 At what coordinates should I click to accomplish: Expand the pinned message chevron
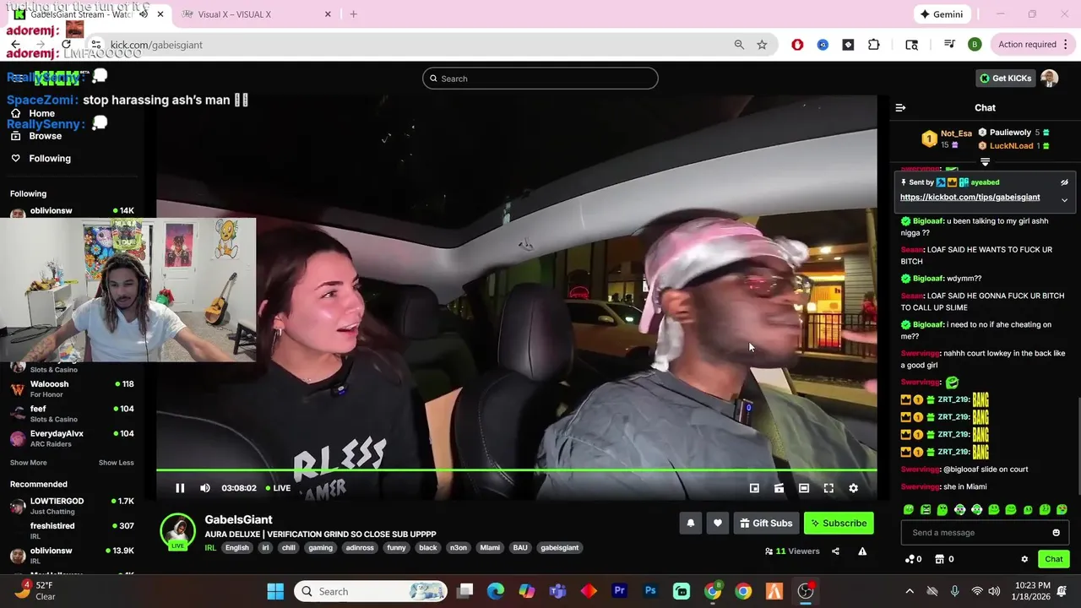tap(1064, 200)
